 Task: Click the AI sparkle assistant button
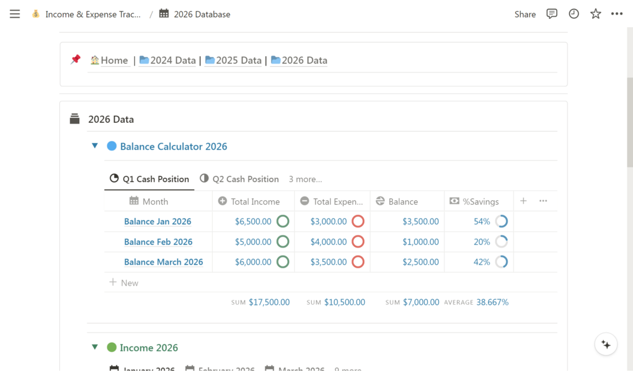[x=606, y=345]
